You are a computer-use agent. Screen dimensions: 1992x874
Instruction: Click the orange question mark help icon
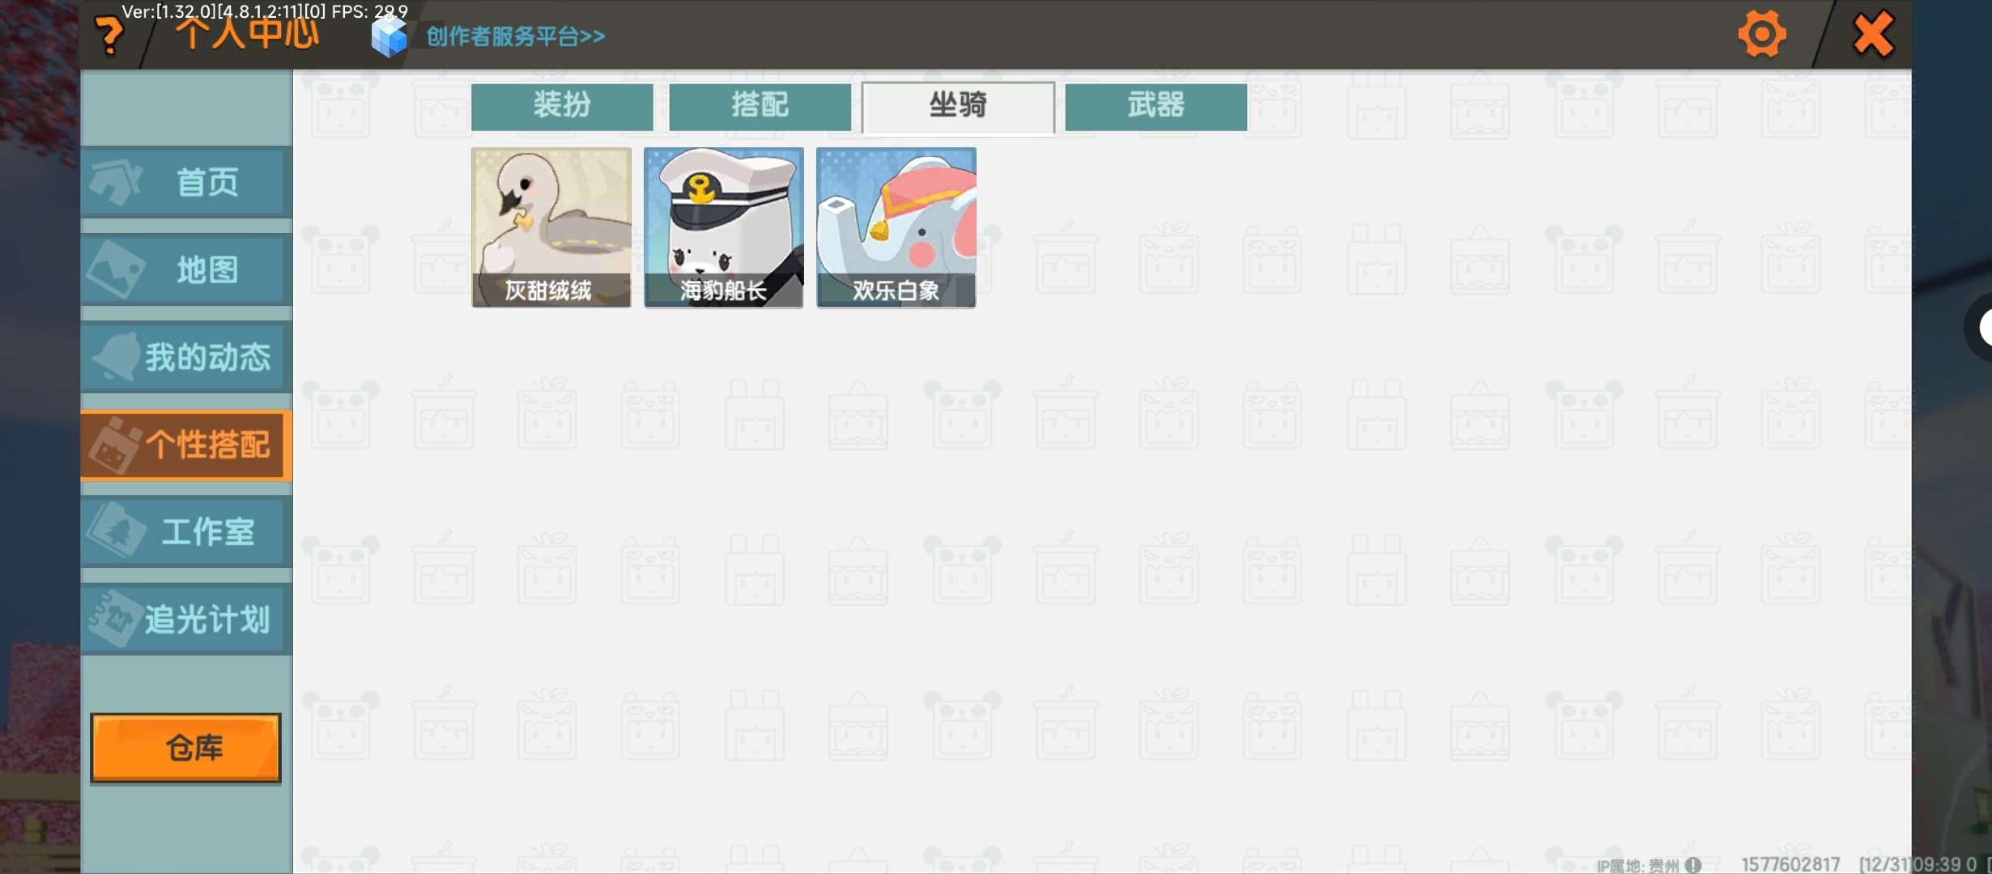(x=109, y=36)
